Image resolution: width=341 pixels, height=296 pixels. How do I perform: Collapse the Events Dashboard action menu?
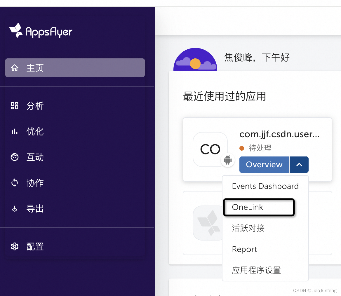click(299, 164)
